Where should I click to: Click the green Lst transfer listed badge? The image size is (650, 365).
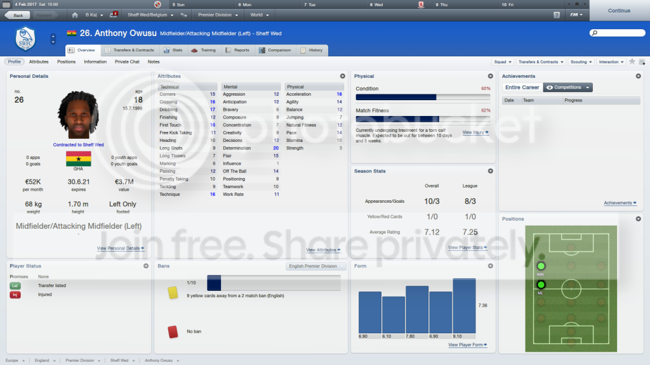pos(15,286)
